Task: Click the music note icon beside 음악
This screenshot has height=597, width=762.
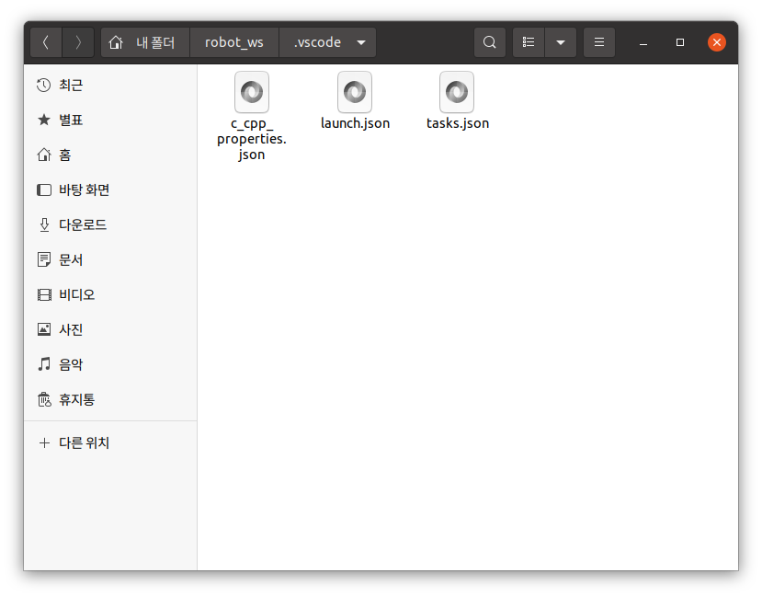Action: 44,364
